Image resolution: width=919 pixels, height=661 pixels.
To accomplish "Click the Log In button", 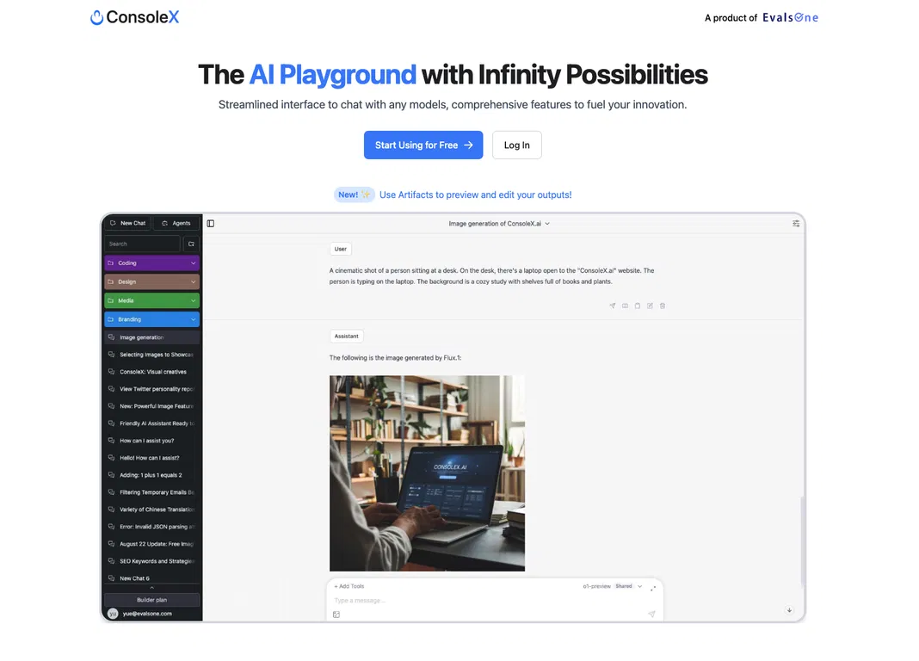I will [517, 145].
